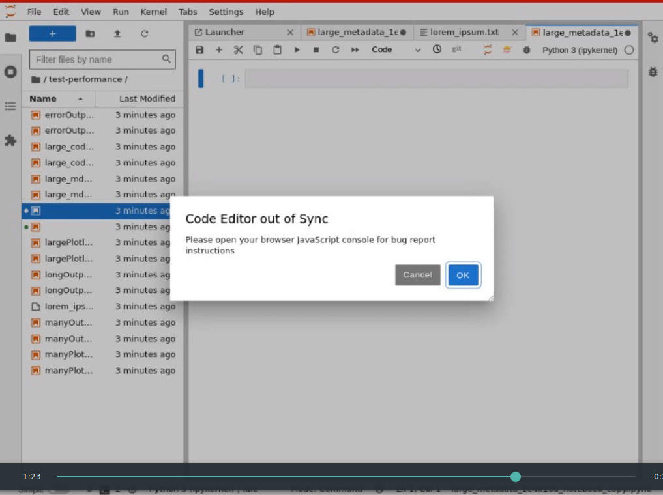Cut the selected cell with scissors icon
The height and width of the screenshot is (495, 663).
[x=239, y=49]
